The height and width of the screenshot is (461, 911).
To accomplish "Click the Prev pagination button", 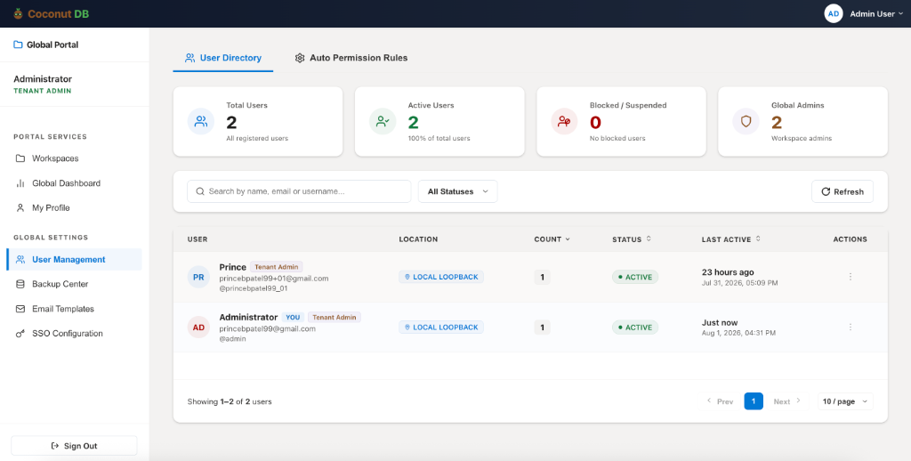I will [x=720, y=401].
